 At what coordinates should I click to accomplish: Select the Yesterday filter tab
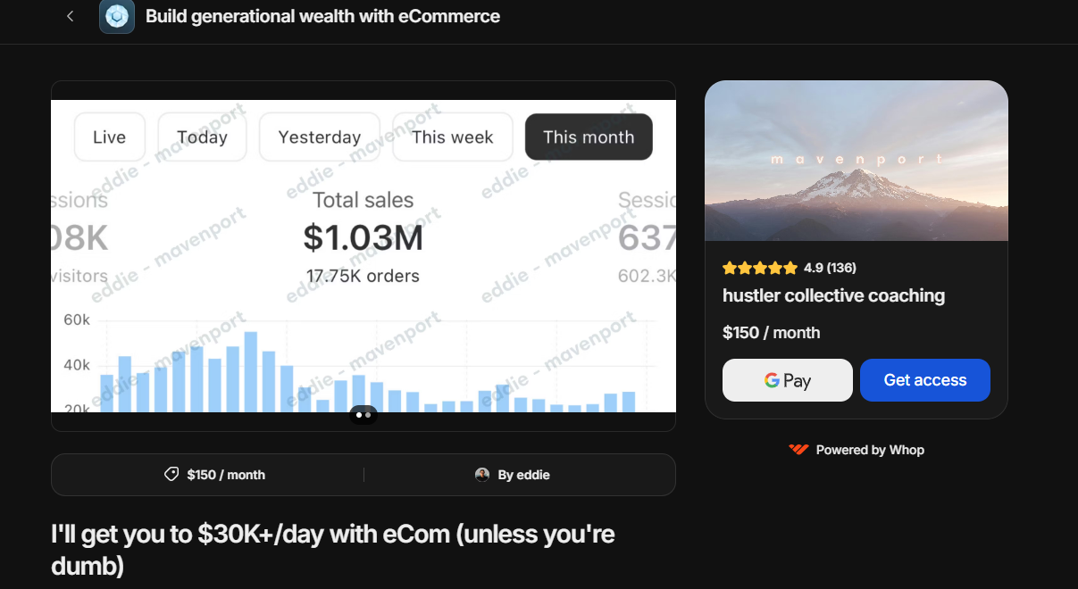point(320,137)
